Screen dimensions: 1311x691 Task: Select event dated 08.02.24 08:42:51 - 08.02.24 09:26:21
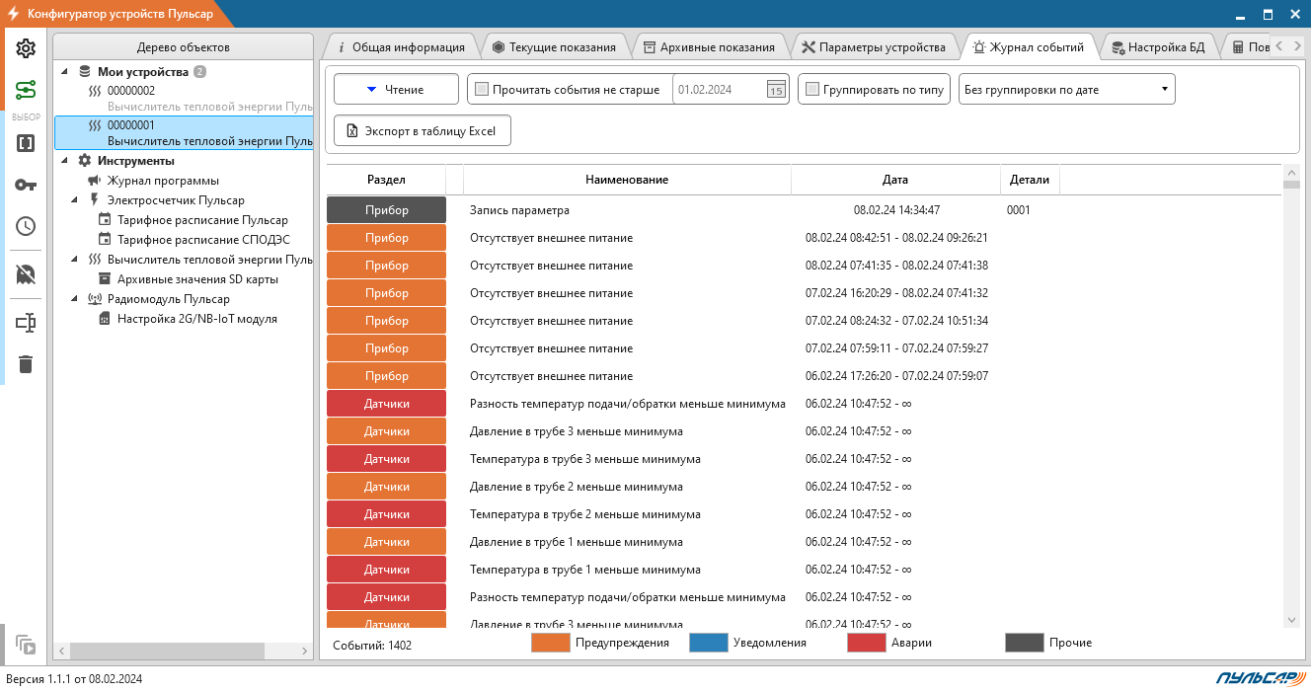(804, 238)
